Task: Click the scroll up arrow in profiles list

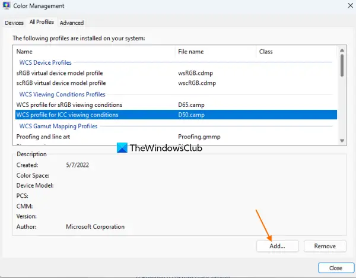Action: 342,50
